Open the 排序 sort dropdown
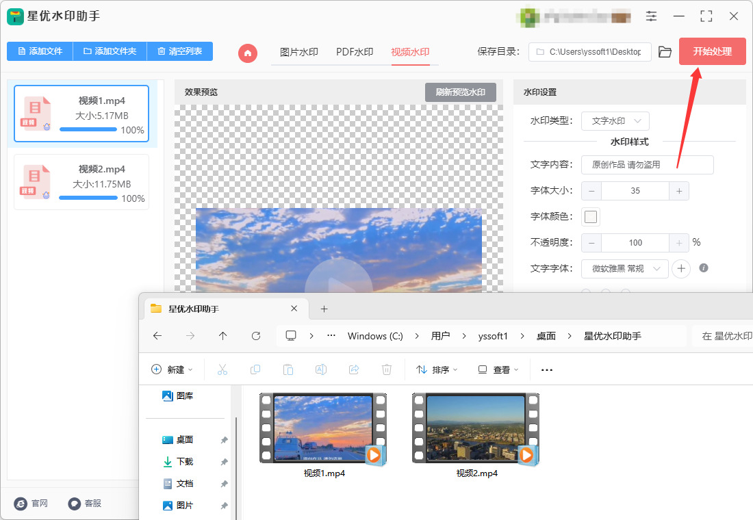Viewport: 753px width, 520px height. [x=437, y=369]
